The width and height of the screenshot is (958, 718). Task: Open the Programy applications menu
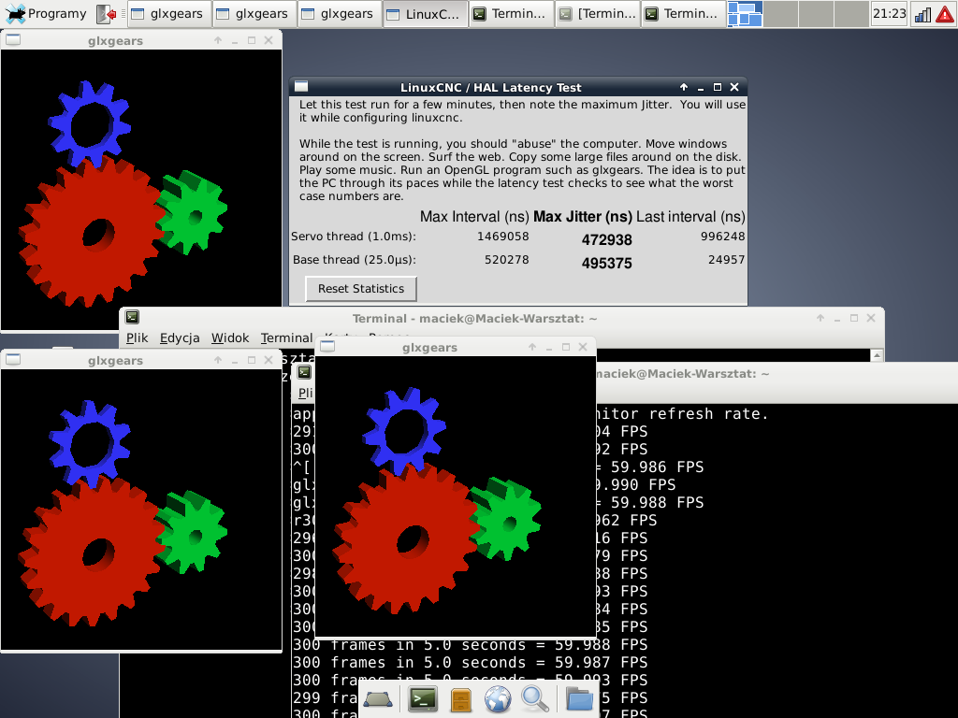(46, 13)
